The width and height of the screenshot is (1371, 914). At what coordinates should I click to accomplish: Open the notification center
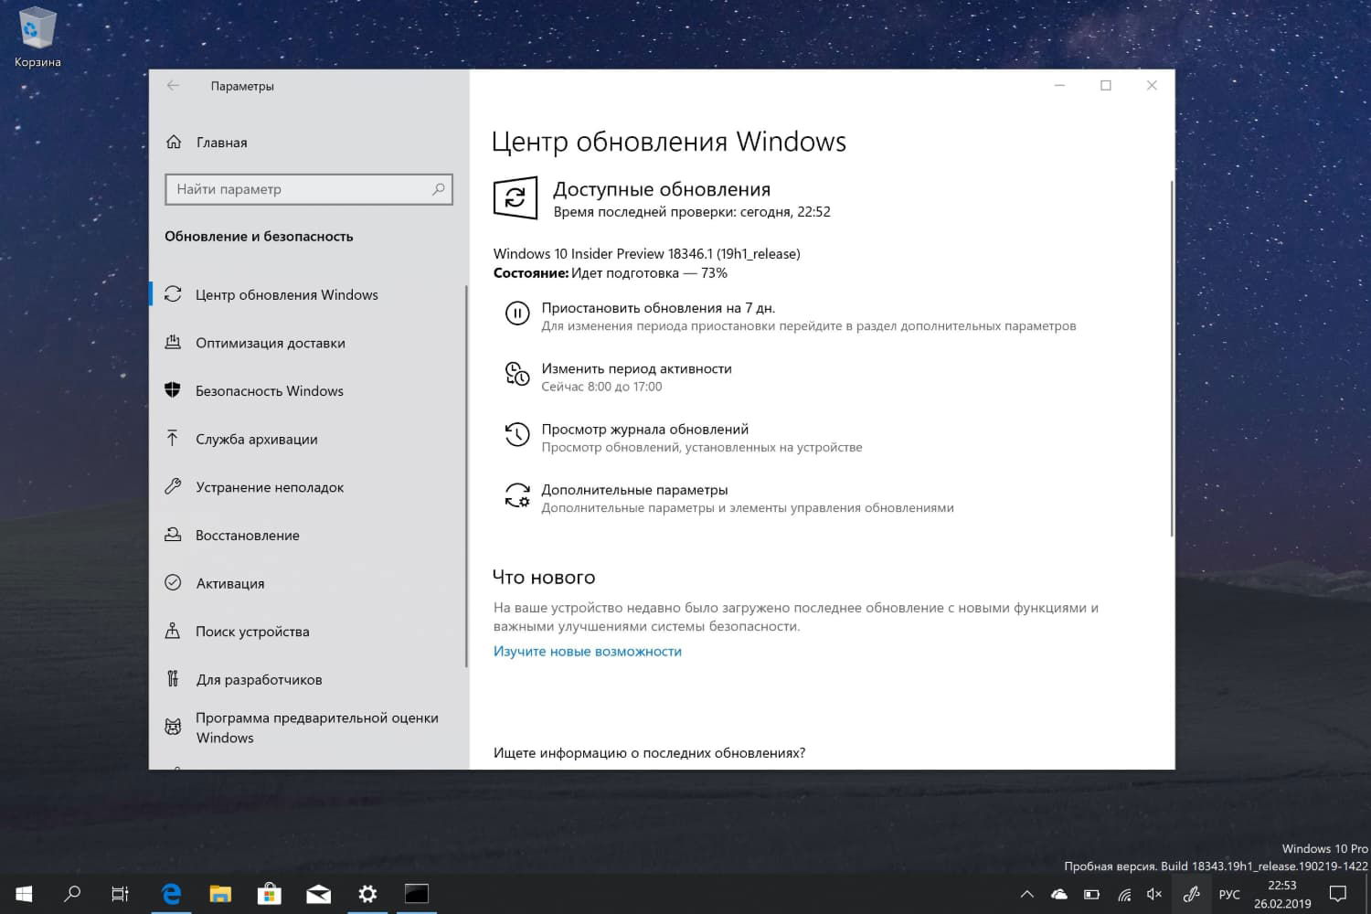click(1337, 894)
